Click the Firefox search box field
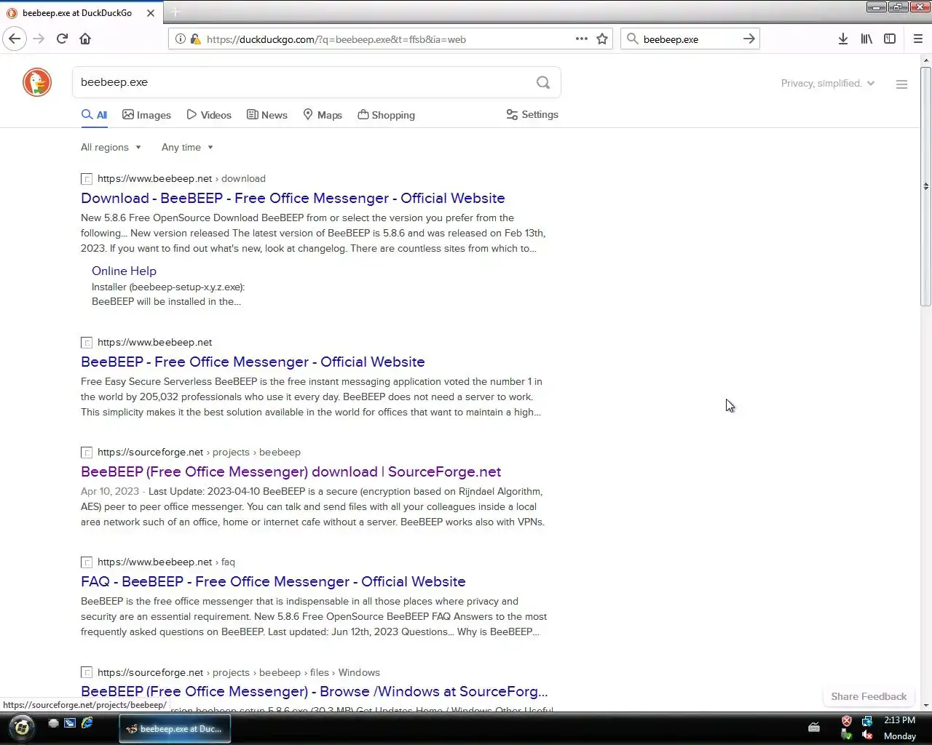This screenshot has width=932, height=745. click(689, 39)
